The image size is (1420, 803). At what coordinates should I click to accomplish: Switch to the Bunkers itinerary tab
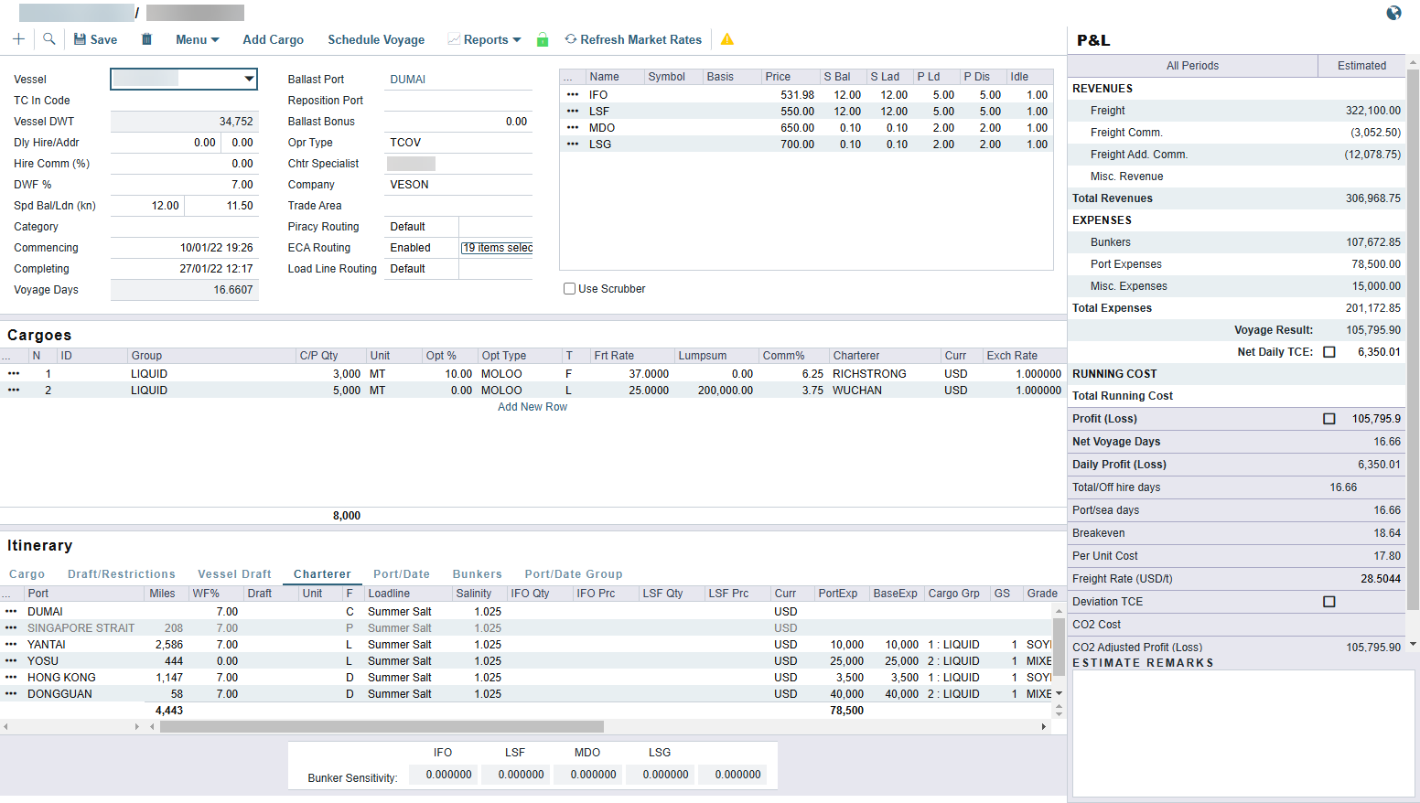pyautogui.click(x=477, y=574)
